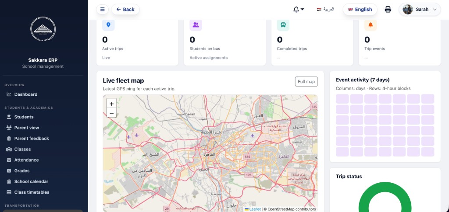
Task: Click the Trip status donut chart
Action: (x=385, y=198)
